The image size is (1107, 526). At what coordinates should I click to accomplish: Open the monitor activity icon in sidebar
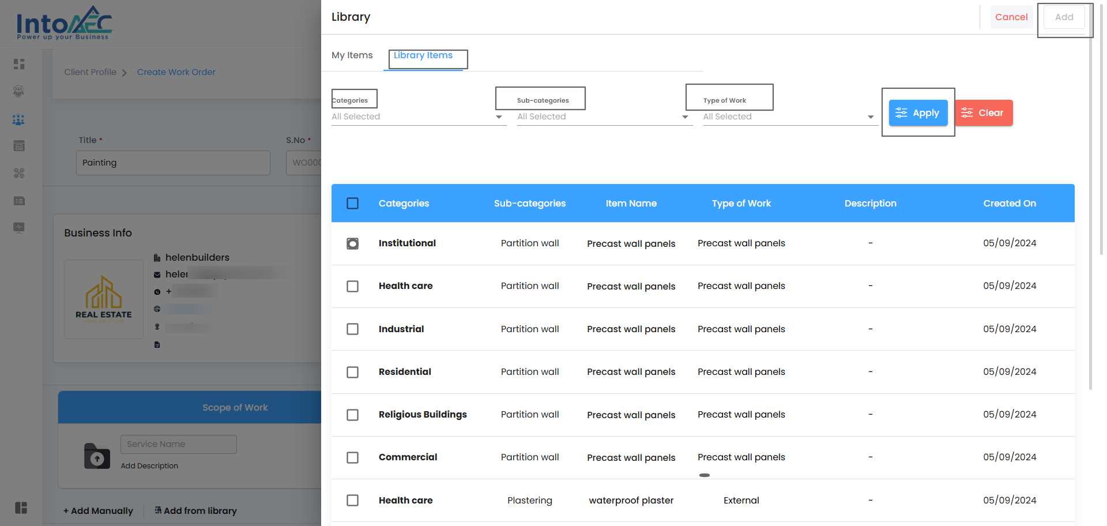(x=19, y=227)
